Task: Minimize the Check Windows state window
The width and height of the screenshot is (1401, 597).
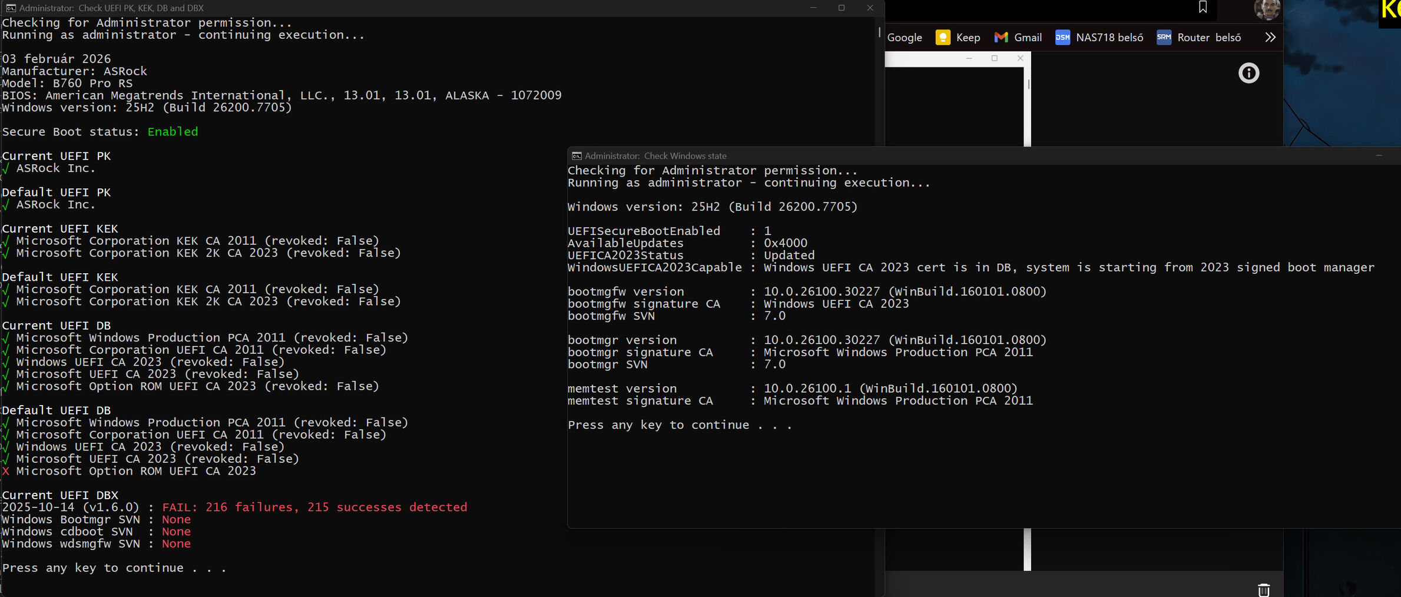Action: pyautogui.click(x=1379, y=155)
